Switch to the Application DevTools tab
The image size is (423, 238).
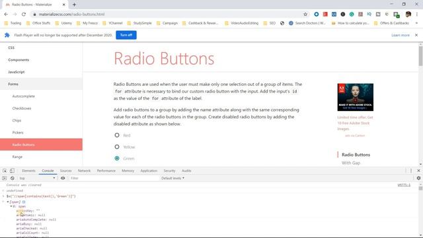(149, 171)
